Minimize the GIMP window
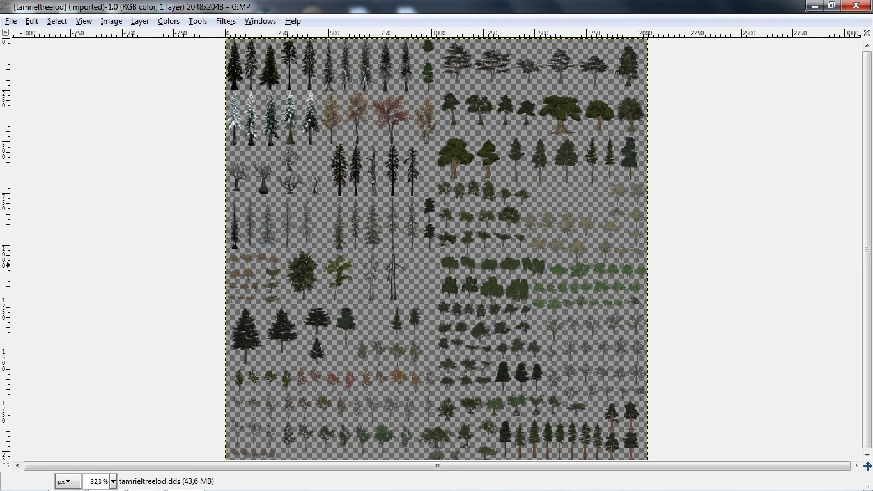The image size is (873, 491). [814, 6]
